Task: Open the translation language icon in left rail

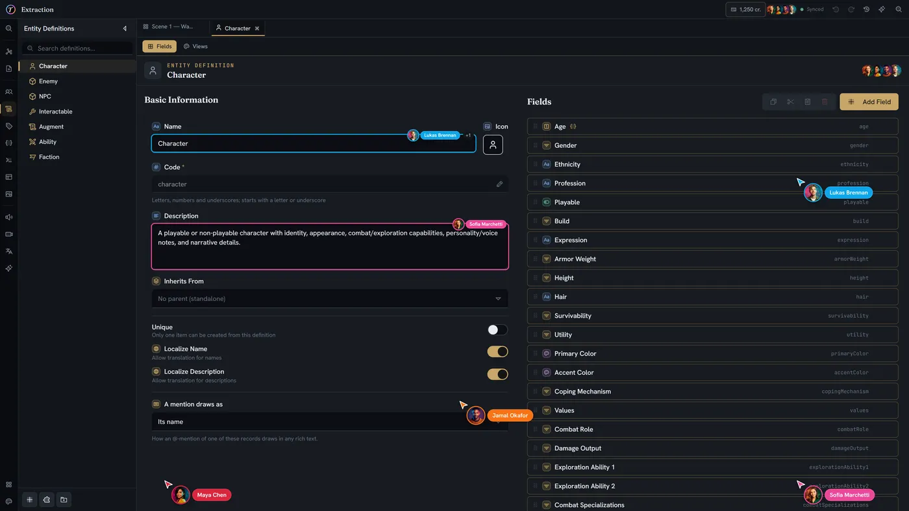Action: 8,251
